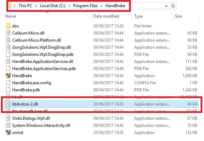The width and height of the screenshot is (204, 141).
Task: Navigate to Local Disk (C:) breadcrumb
Action: (53, 6)
